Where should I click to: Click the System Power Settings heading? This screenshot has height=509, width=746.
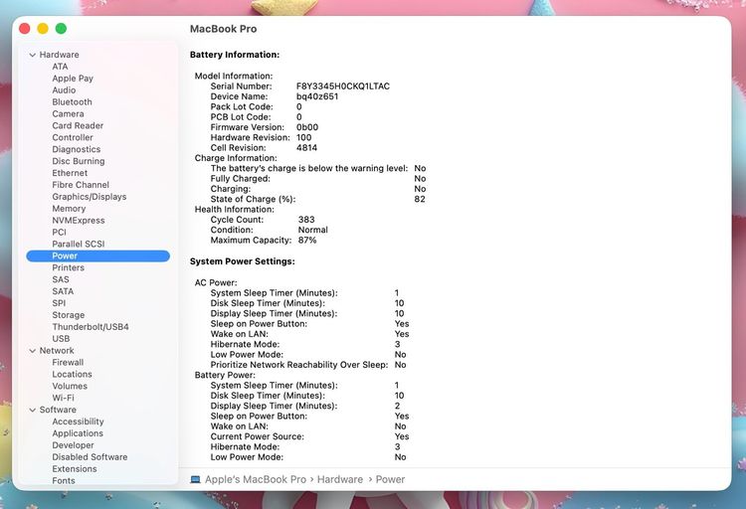pyautogui.click(x=242, y=261)
